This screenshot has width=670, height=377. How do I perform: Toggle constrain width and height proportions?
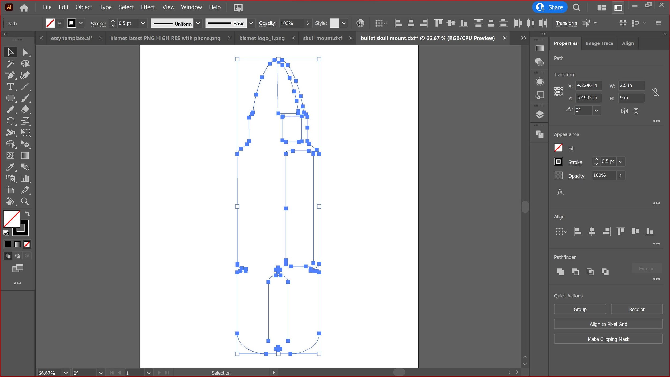pyautogui.click(x=655, y=92)
